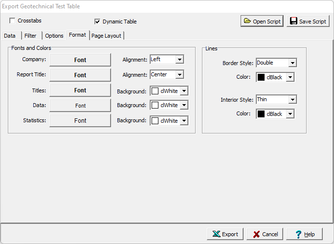Image resolution: width=334 pixels, height=244 pixels.
Task: Uncheck the Dynamic Table checkbox
Action: (x=97, y=22)
